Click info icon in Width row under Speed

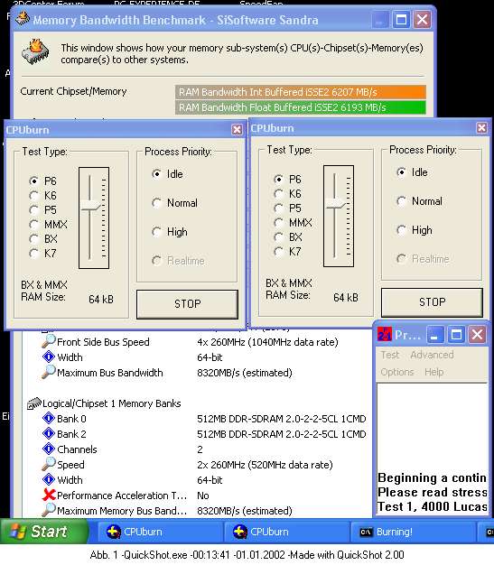pos(49,479)
